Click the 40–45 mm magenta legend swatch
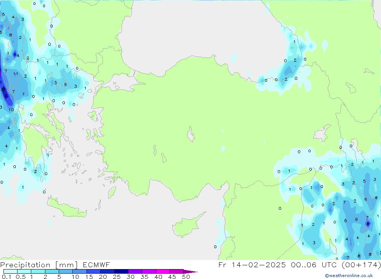This screenshot has width=381, height=279. pyautogui.click(x=163, y=271)
